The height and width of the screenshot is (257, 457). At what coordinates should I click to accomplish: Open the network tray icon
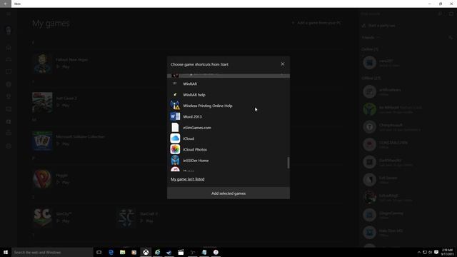[425, 252]
